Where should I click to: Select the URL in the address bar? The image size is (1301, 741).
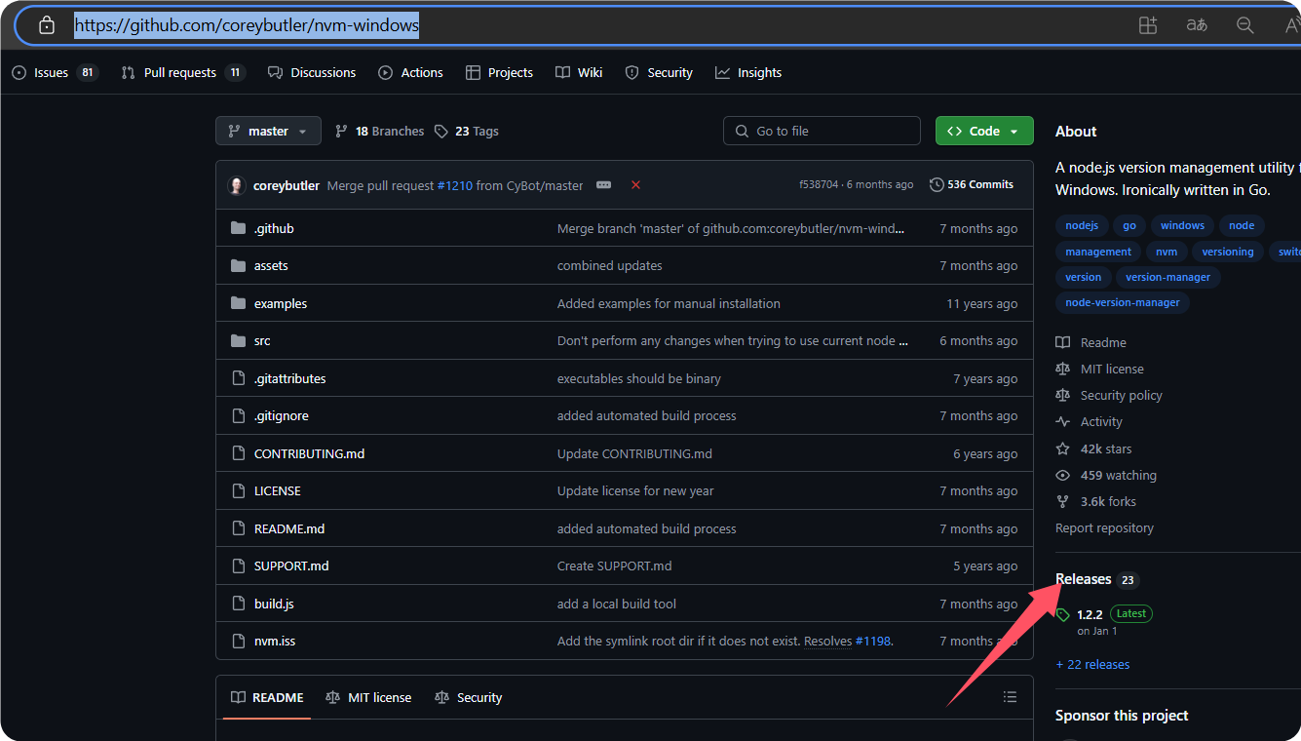pyautogui.click(x=247, y=26)
